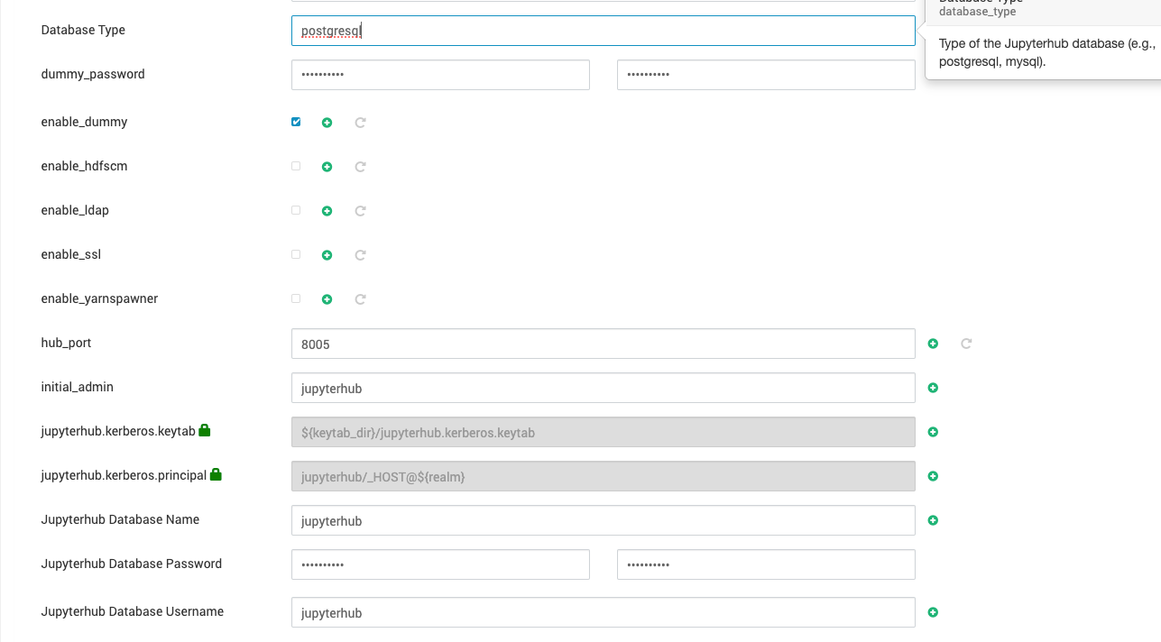
Task: Click green plus icon beside enable_dummy
Action: click(x=327, y=123)
